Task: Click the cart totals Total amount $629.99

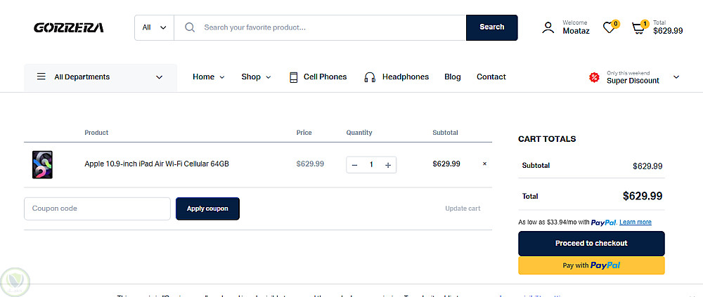Action: [x=643, y=196]
